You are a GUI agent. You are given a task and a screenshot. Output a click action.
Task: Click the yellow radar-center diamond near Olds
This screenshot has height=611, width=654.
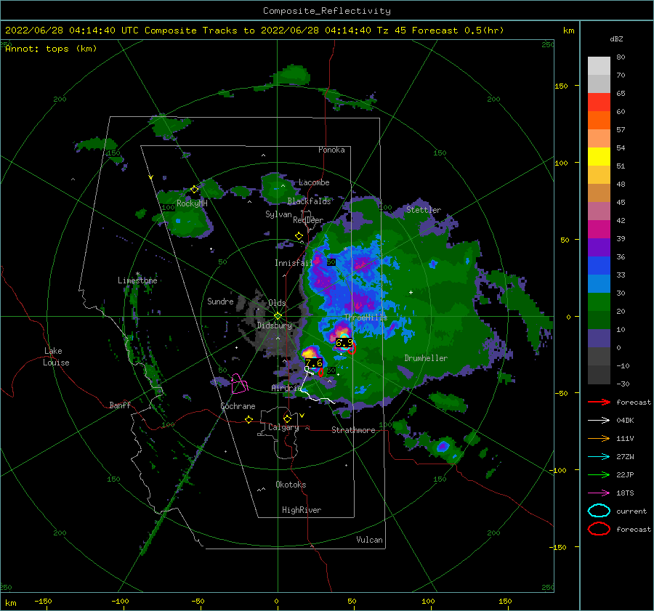point(278,316)
